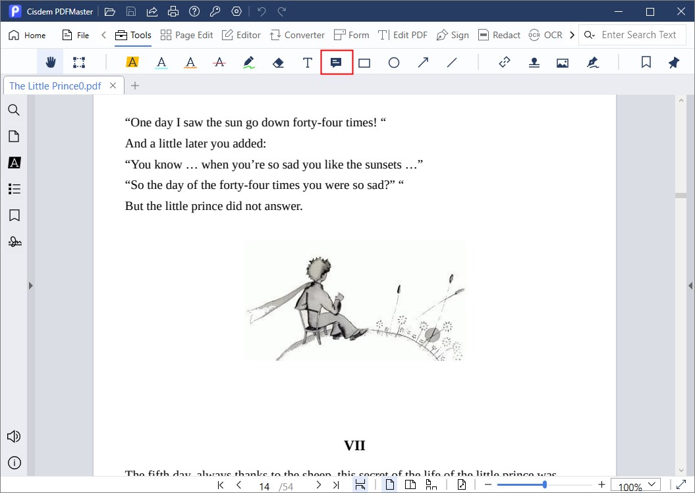
Task: Expand the right side panel arrow
Action: (690, 286)
